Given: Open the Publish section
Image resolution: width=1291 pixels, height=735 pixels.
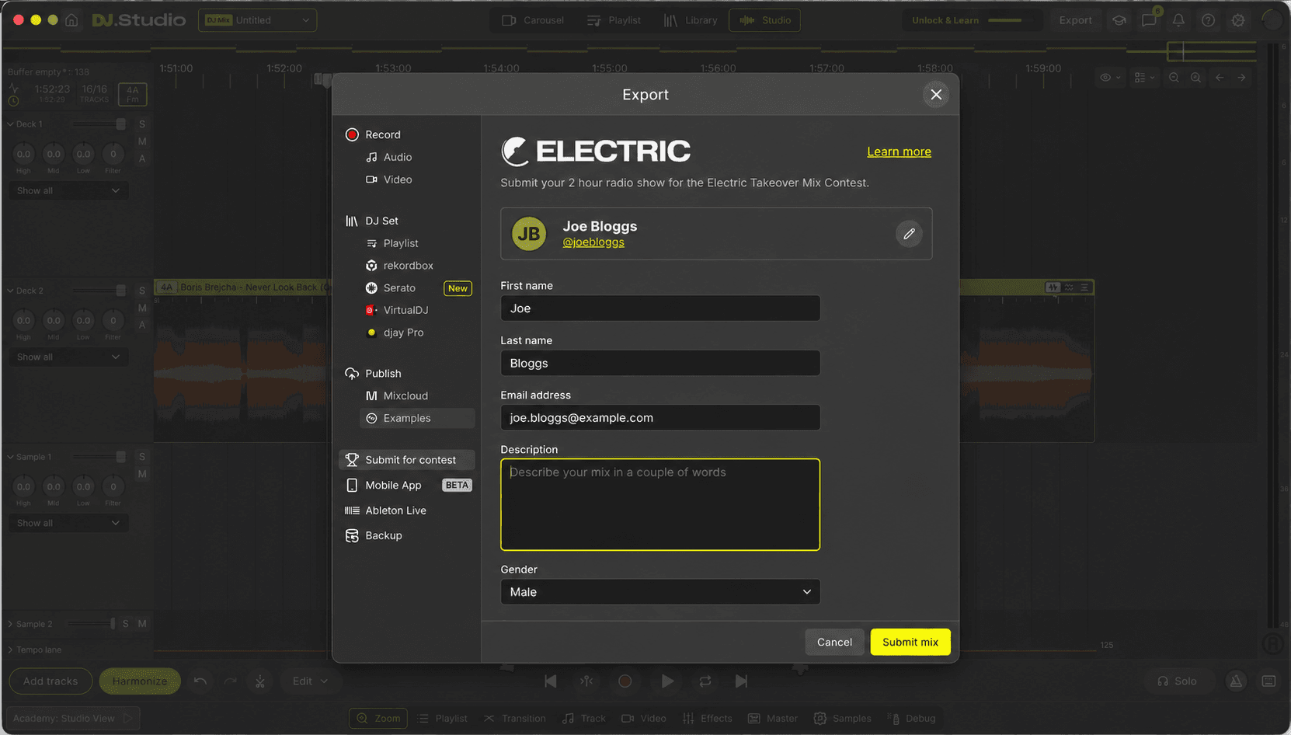Looking at the screenshot, I should (373, 374).
